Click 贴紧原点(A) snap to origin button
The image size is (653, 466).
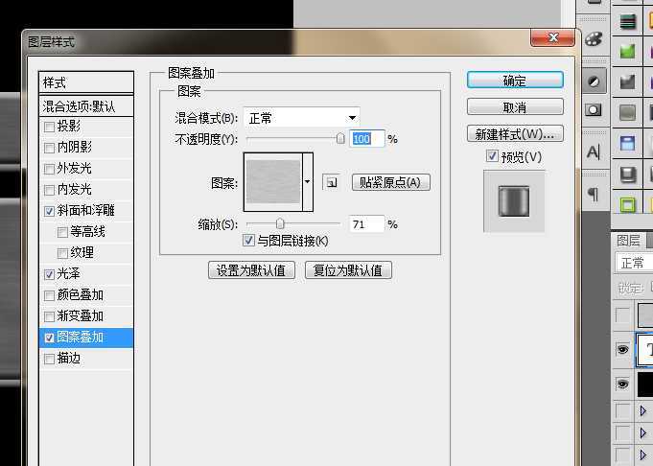point(390,182)
